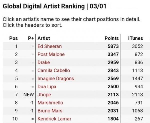Click Ed Sheeran's iTunes value 3052
This screenshot has width=150, height=123.
coord(137,46)
